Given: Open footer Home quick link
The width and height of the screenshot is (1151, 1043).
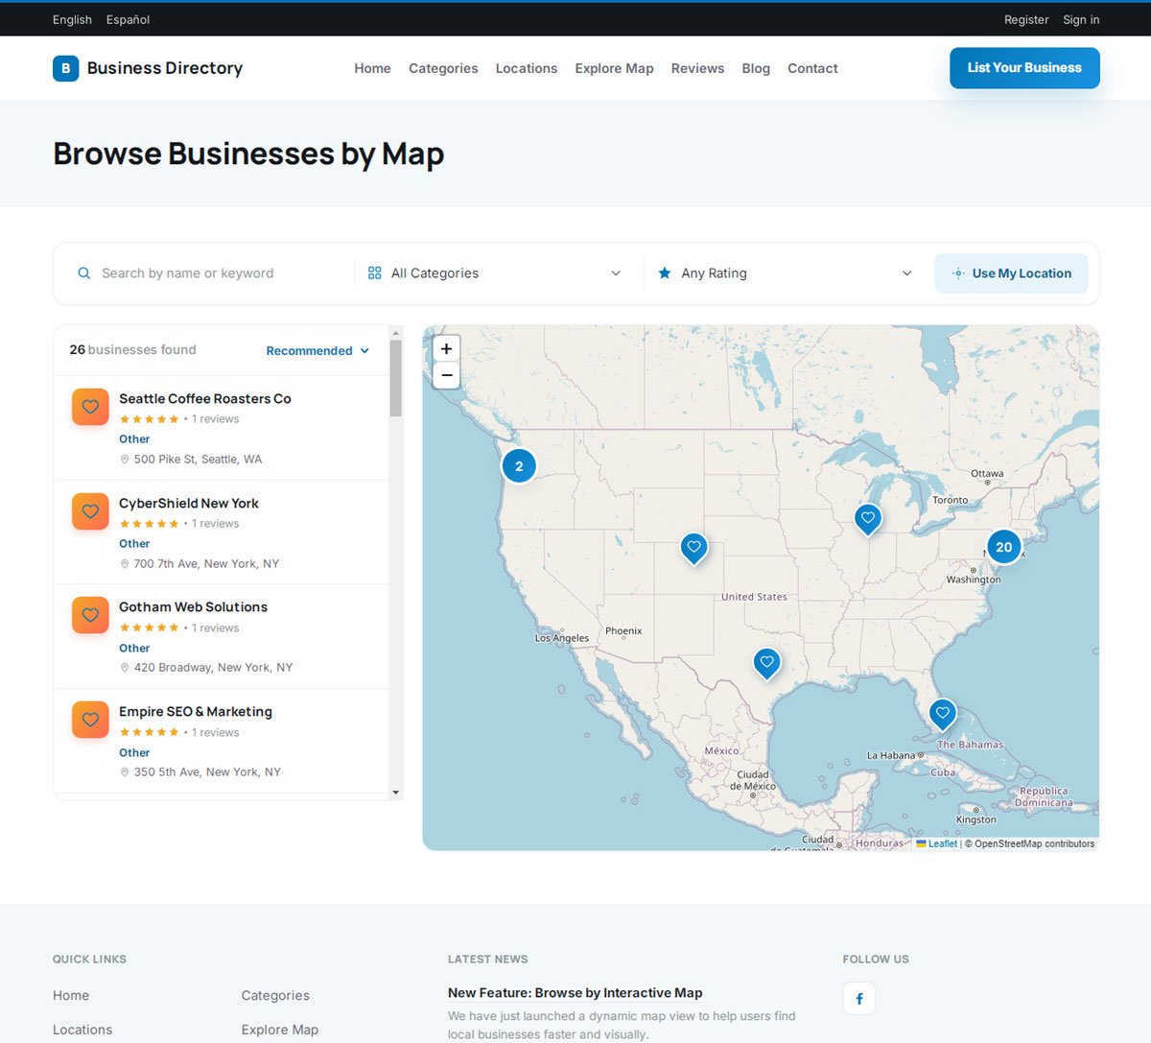Looking at the screenshot, I should pyautogui.click(x=71, y=996).
